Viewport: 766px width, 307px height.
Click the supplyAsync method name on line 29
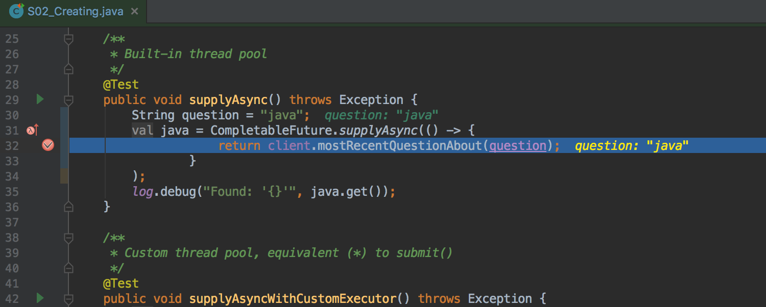pyautogui.click(x=228, y=100)
